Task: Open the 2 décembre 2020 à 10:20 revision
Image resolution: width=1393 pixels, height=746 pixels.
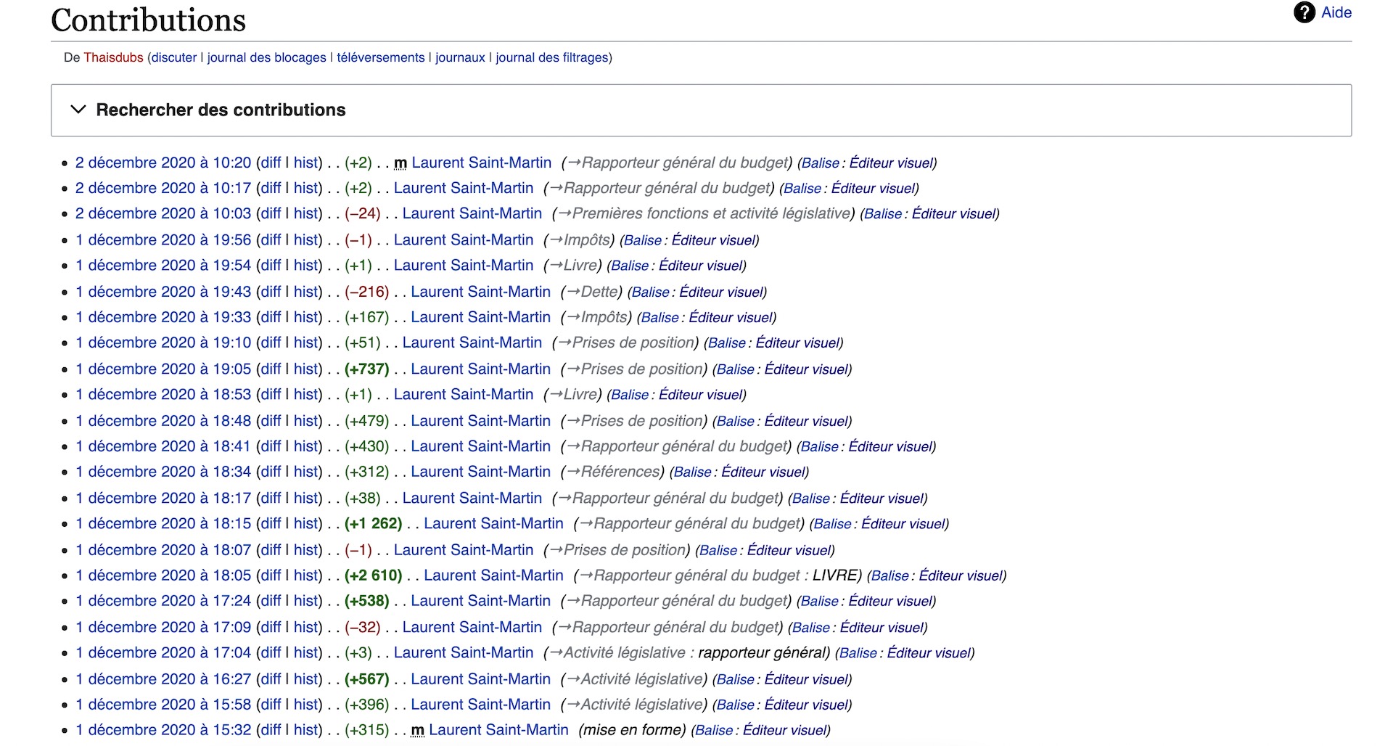Action: tap(163, 163)
